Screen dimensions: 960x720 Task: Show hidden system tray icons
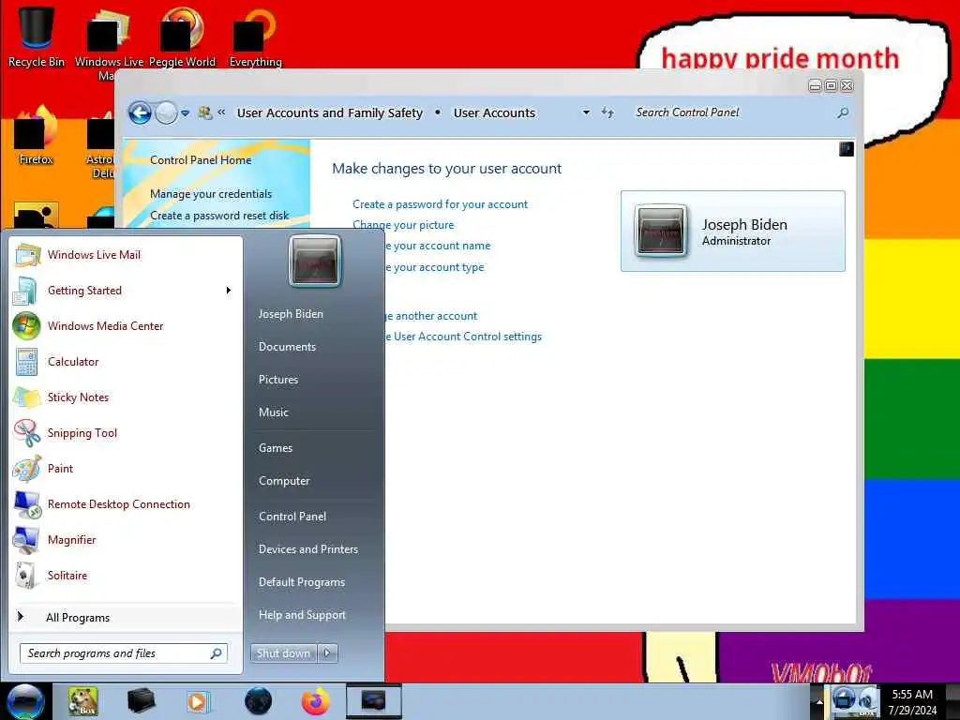[x=819, y=701]
